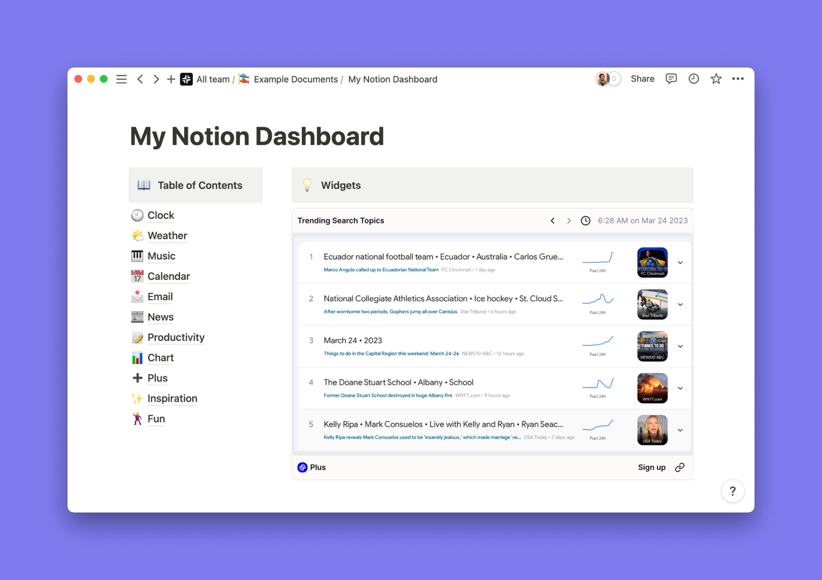Click the Widgets section heading
Image resolution: width=822 pixels, height=580 pixels.
point(341,185)
